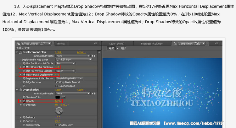The image size is (236, 128).
Task: Click the lock icon beside Composition tab
Action: (175, 44)
